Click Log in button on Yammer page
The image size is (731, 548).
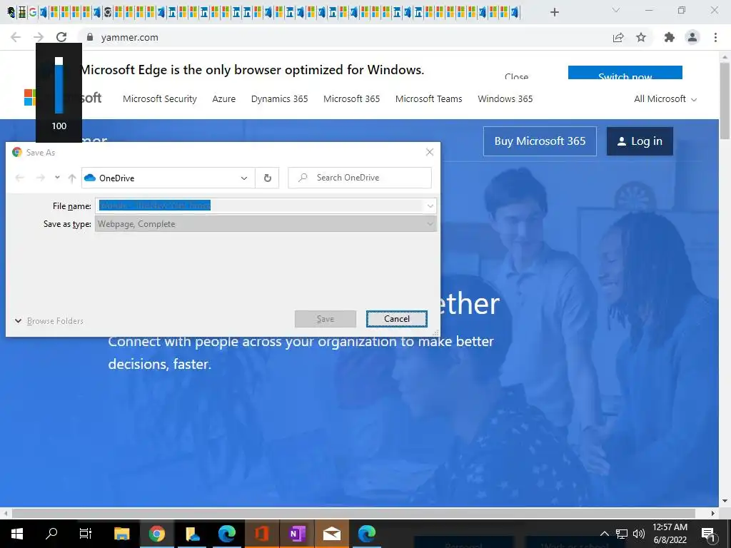[640, 141]
